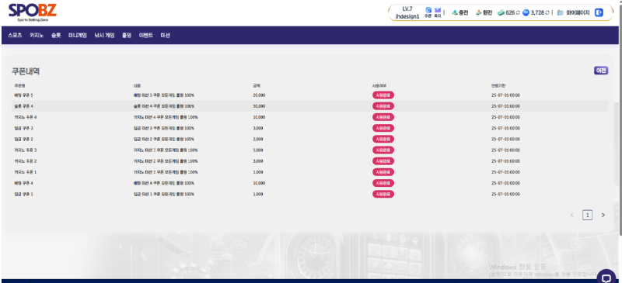Viewport: 622px width, 283px height.
Task: Open the 이벤트 menu
Action: (145, 35)
